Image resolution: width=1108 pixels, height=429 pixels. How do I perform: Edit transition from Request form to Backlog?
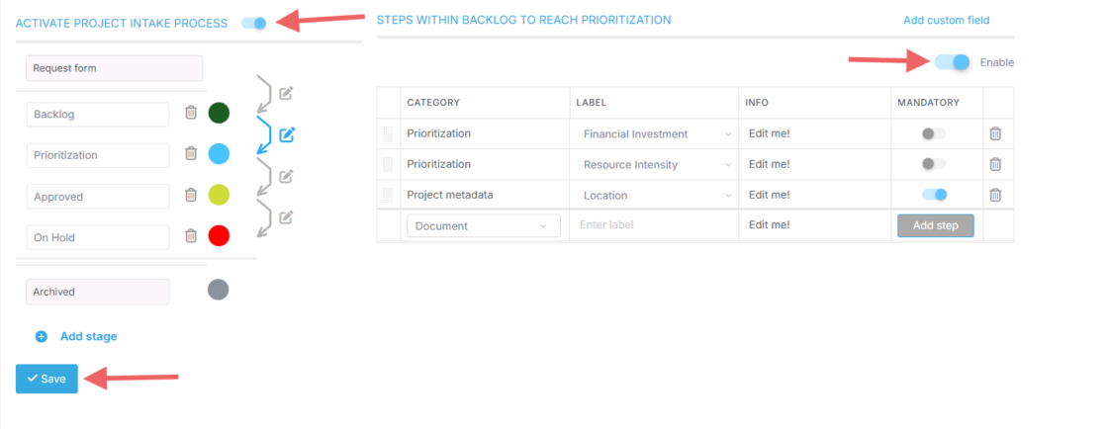pyautogui.click(x=286, y=94)
